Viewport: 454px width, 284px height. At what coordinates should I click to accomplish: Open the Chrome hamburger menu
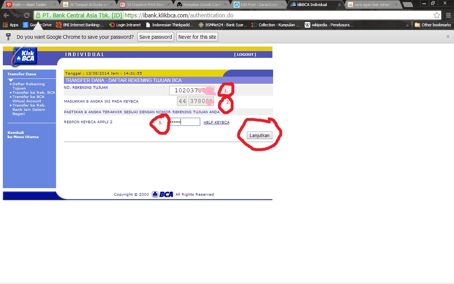[448, 15]
